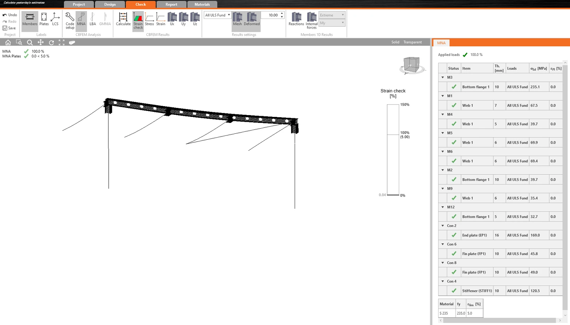Click the home view icon
Viewport: 570px width, 325px height.
(x=8, y=42)
